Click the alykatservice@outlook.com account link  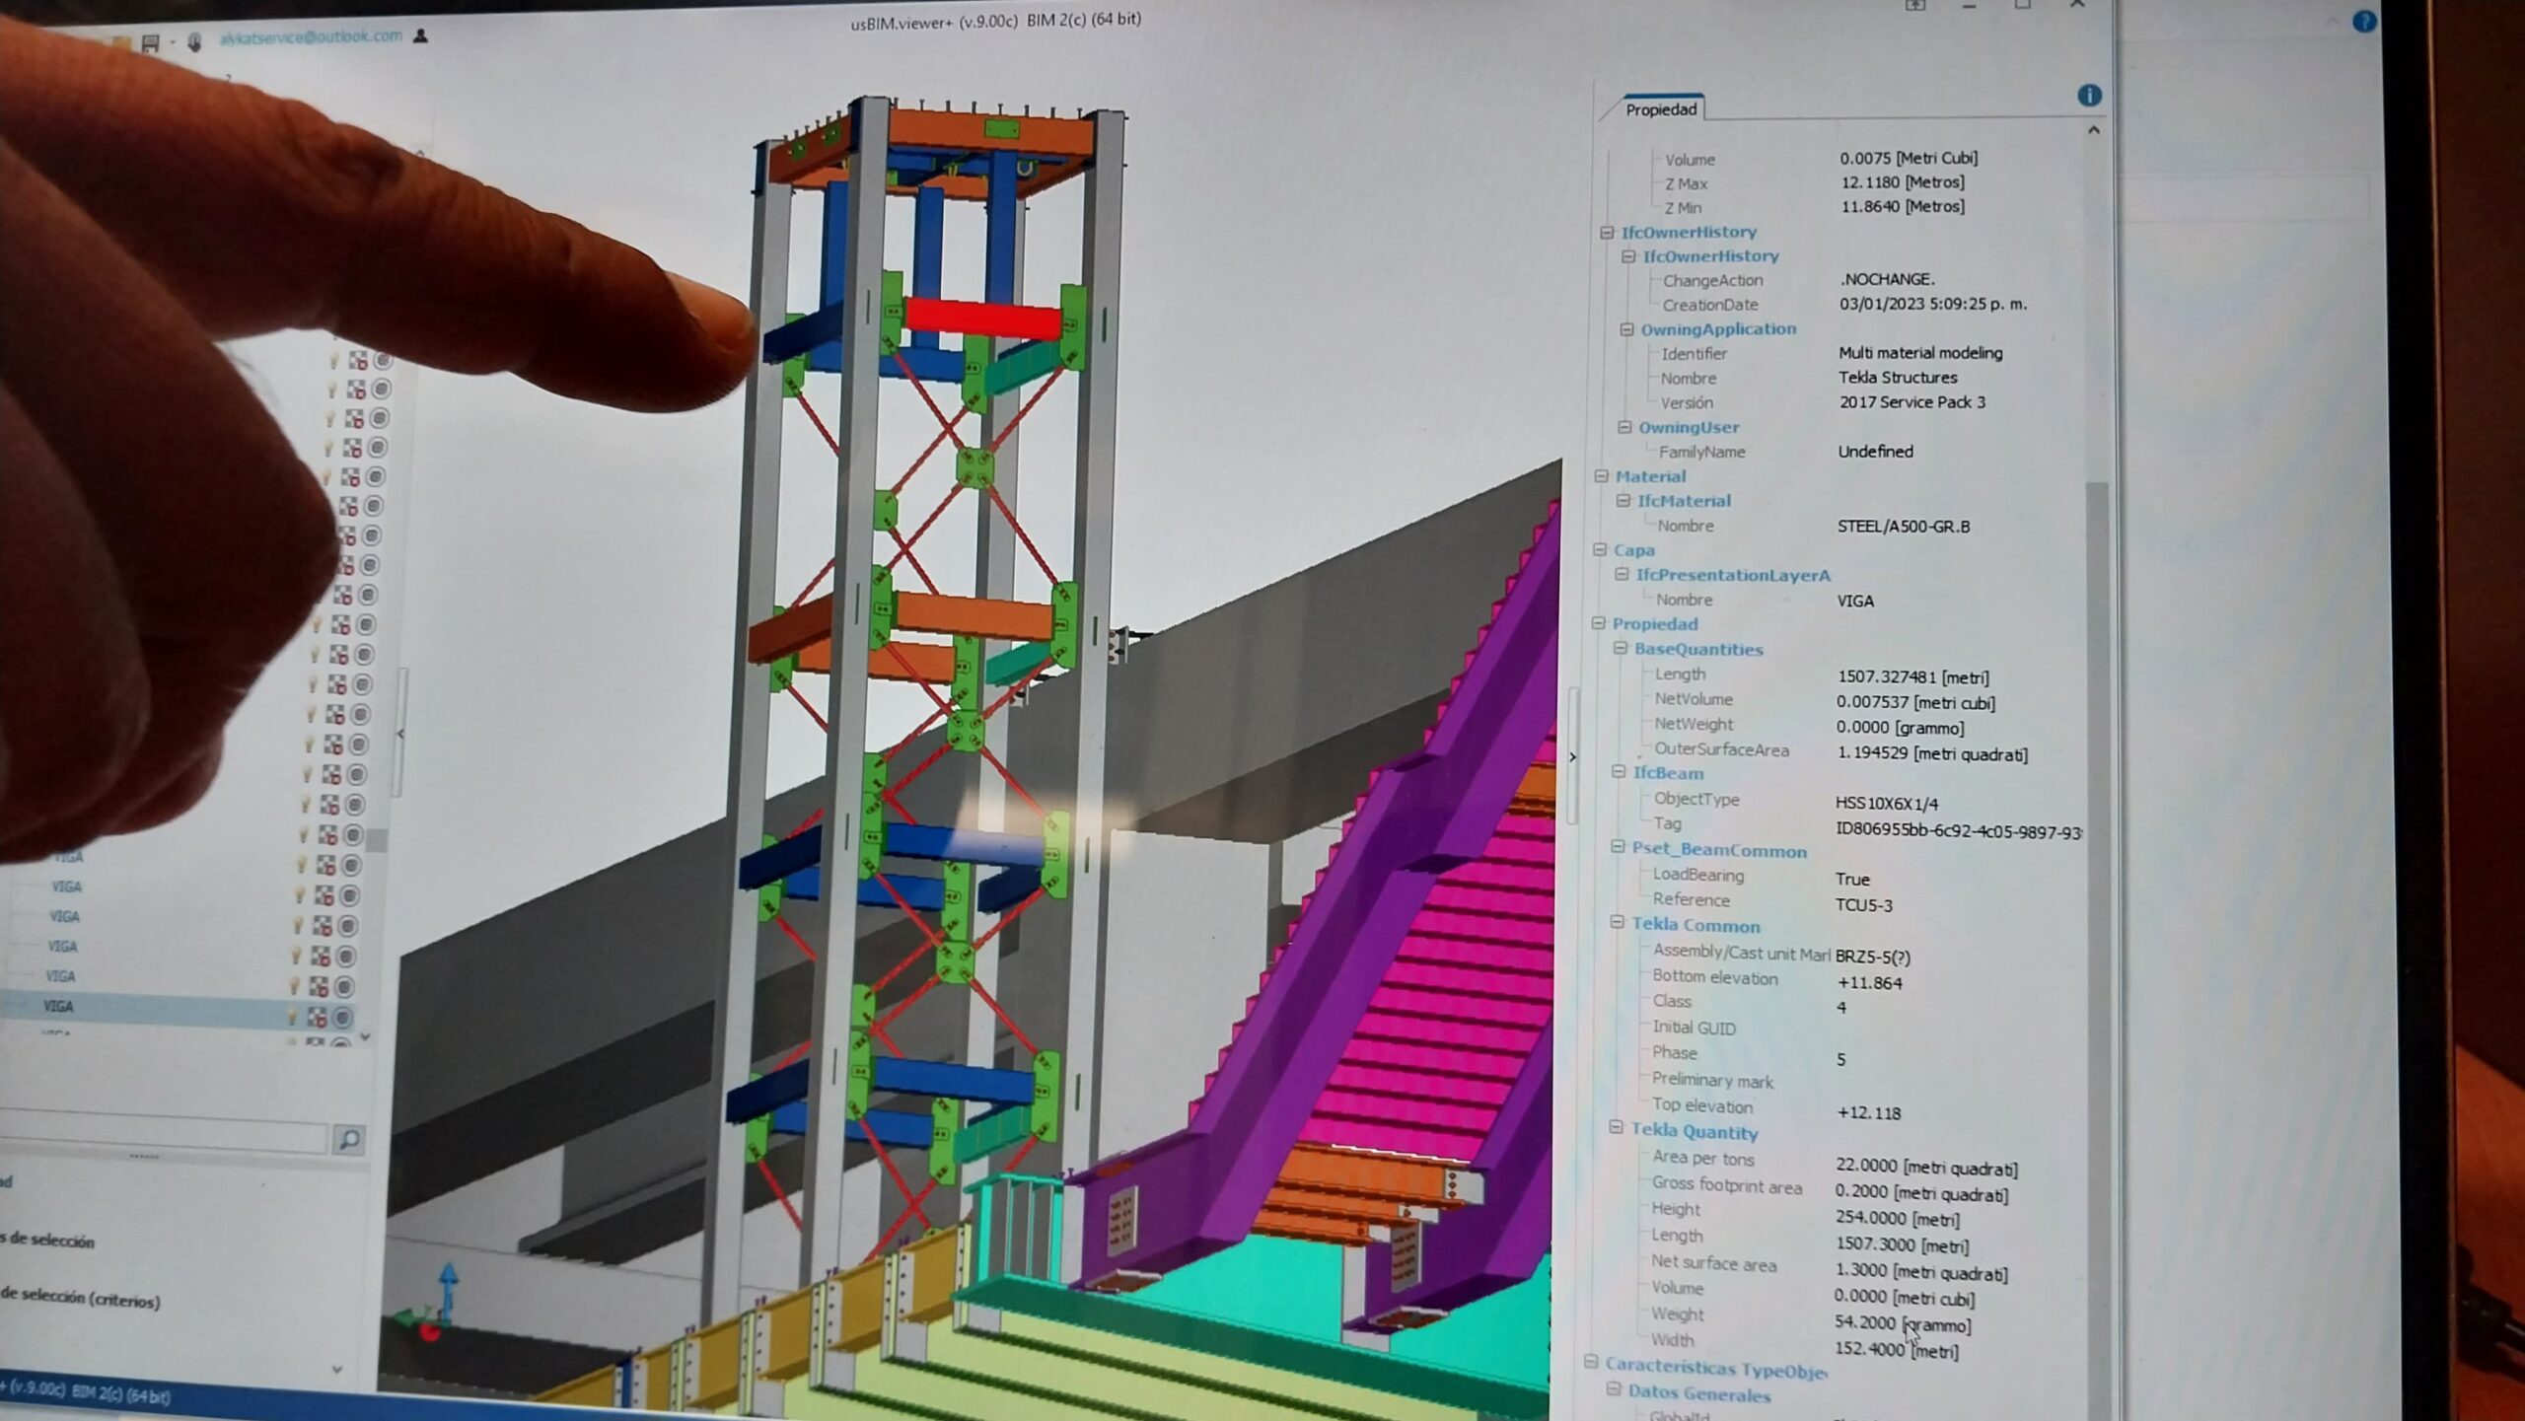(310, 36)
